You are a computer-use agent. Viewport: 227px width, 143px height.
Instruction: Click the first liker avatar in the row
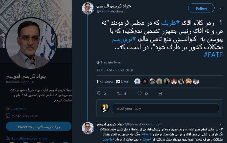coord(137,81)
